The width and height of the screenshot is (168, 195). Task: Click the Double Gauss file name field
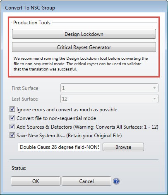[59, 147]
